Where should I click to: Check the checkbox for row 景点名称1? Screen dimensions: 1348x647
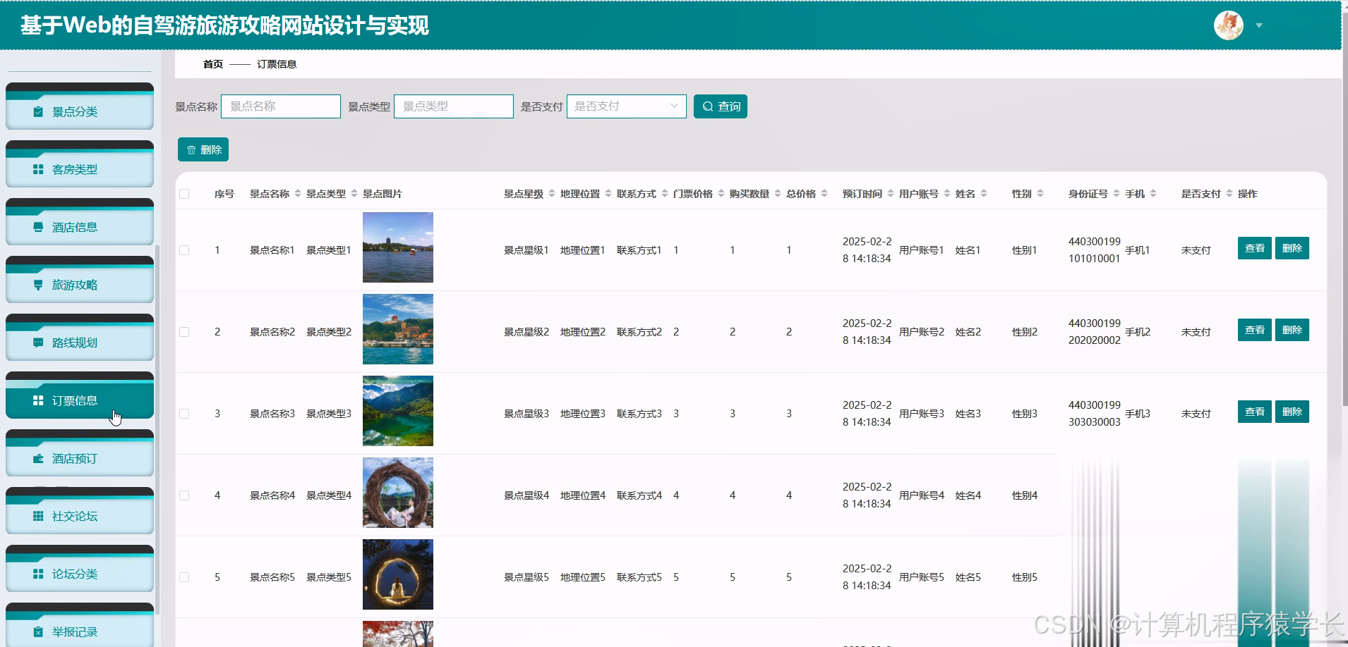click(185, 249)
